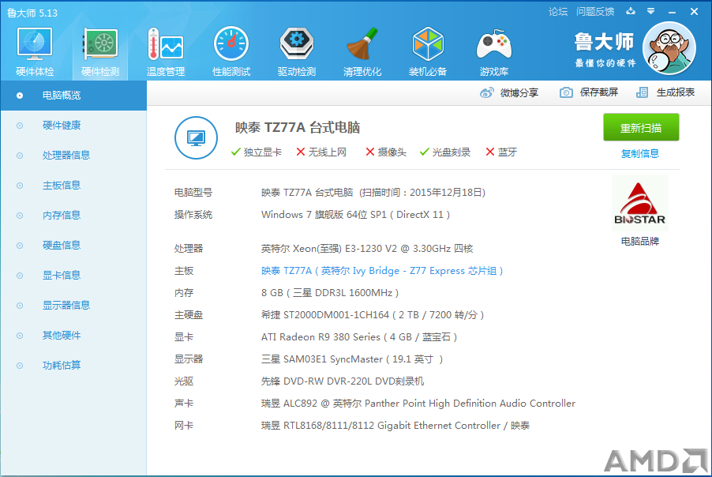The image size is (712, 477).
Task: Click 微博分享 text
Action: 519,92
